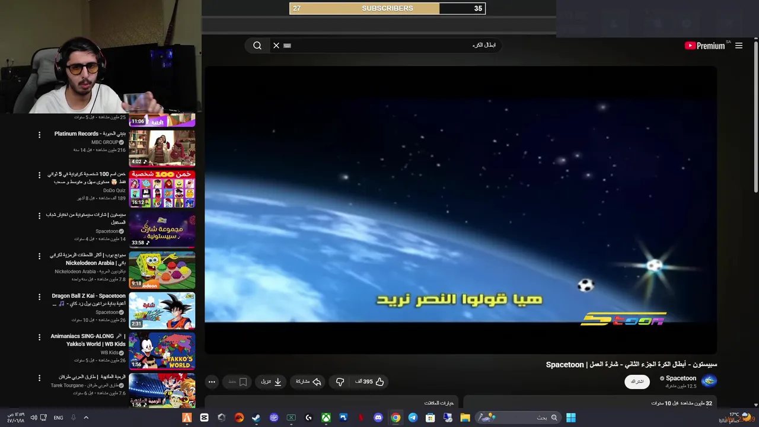Open Netflix from taskbar
The image size is (759, 427).
coord(361,418)
